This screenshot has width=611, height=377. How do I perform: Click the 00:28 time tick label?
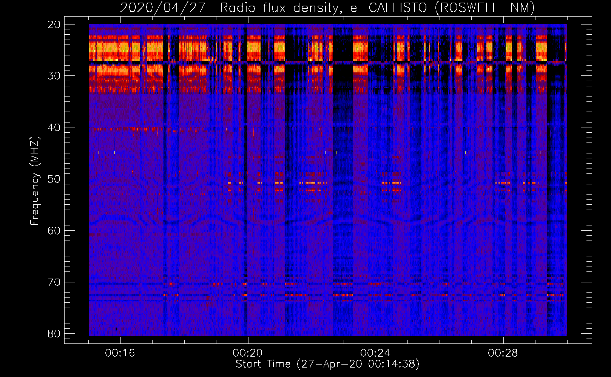tap(503, 353)
